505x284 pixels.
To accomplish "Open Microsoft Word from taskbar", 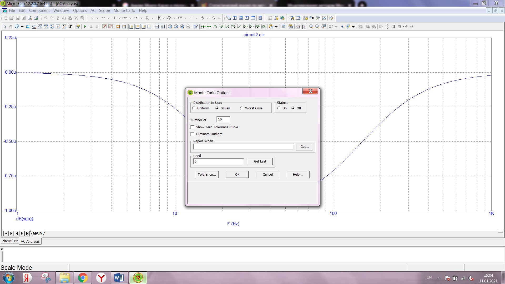I will click(119, 278).
